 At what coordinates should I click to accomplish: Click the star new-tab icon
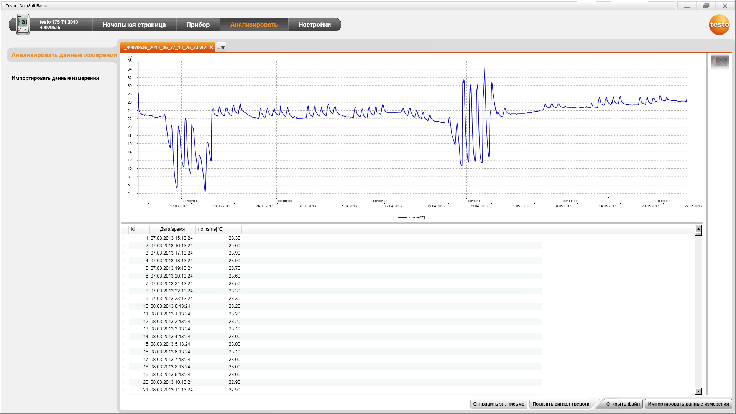click(x=222, y=47)
